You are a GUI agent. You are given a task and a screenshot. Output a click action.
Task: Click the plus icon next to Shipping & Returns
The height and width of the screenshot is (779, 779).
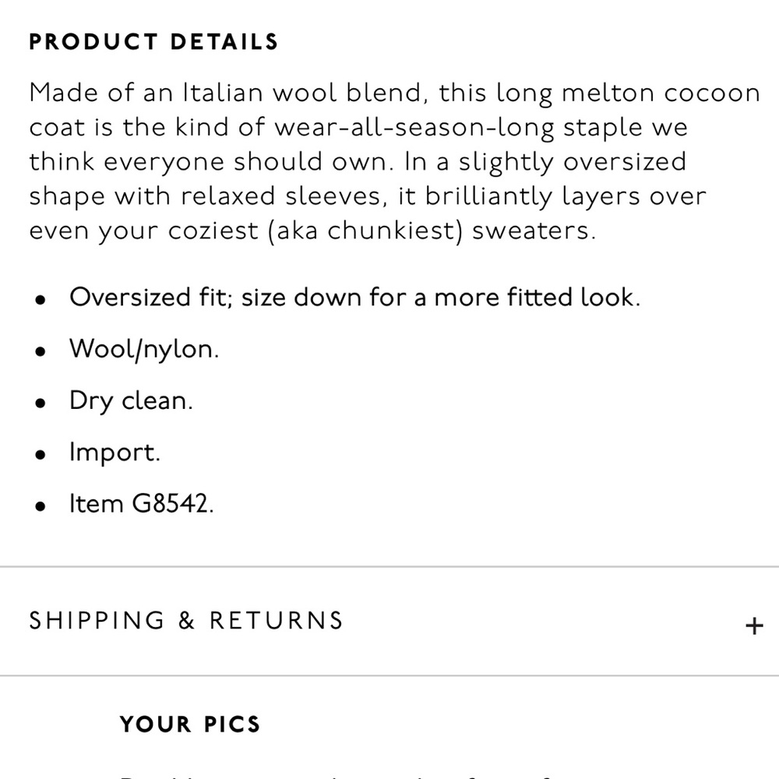pyautogui.click(x=753, y=623)
